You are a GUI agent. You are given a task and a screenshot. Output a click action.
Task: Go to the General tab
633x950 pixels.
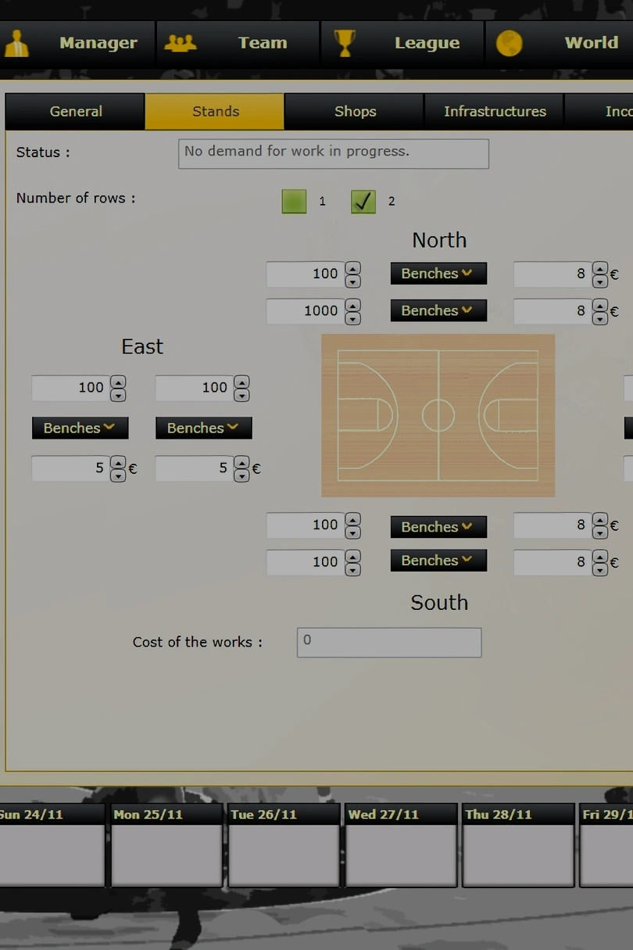point(76,112)
